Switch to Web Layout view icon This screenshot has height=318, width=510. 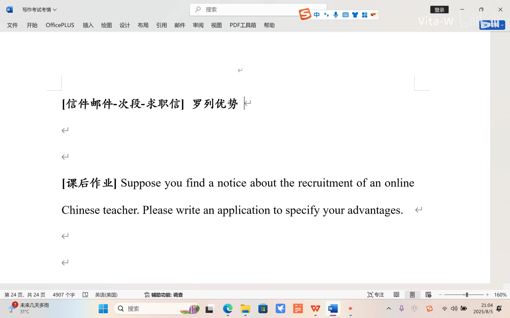(x=428, y=295)
